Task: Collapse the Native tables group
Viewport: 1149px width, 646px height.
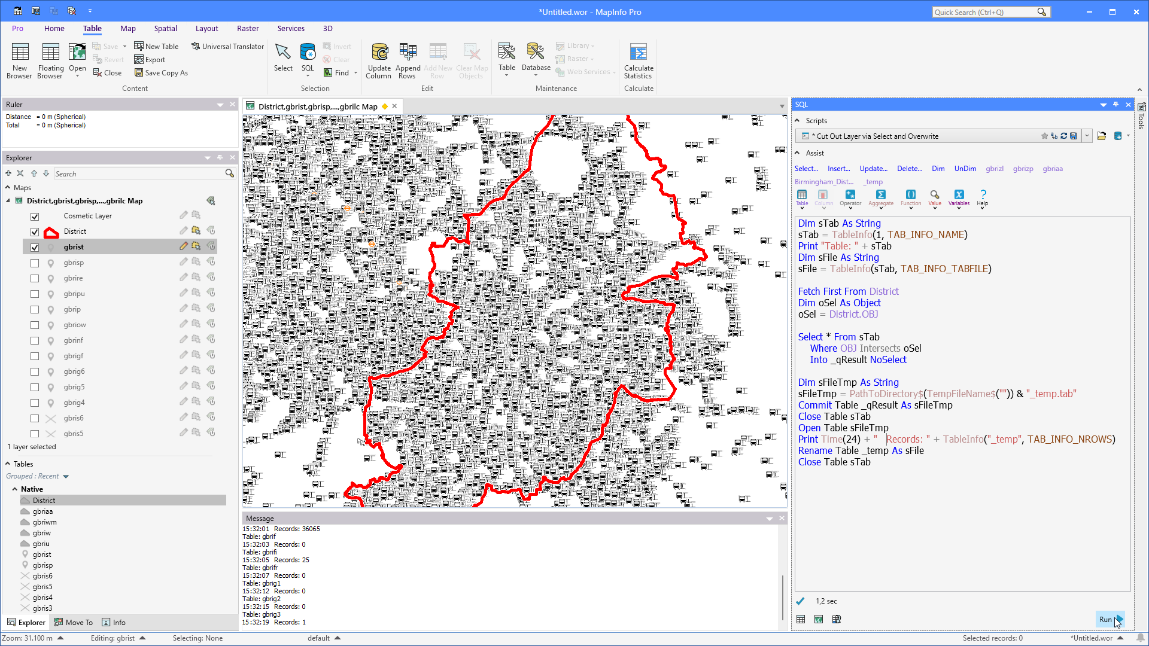Action: (15, 489)
